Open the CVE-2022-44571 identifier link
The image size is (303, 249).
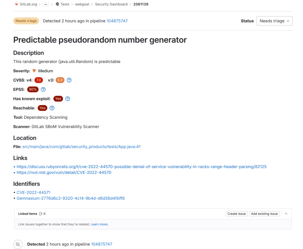[33, 192]
